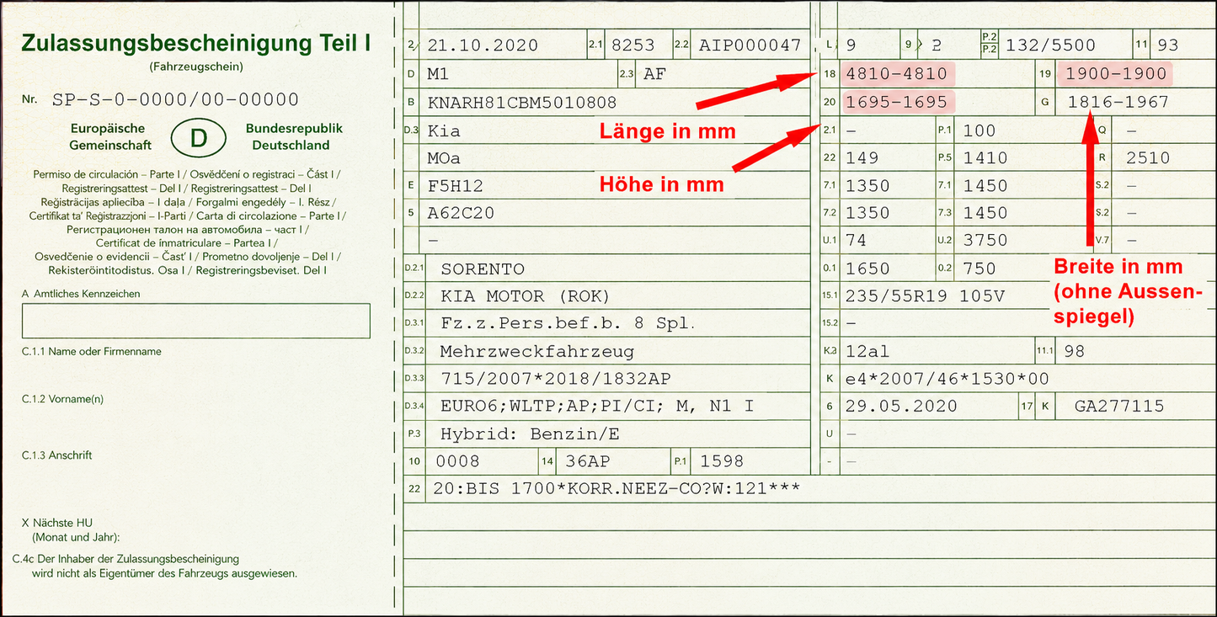This screenshot has height=617, width=1217.
Task: Select the VIN 'KNARH81CBM5010808'
Action: (522, 103)
